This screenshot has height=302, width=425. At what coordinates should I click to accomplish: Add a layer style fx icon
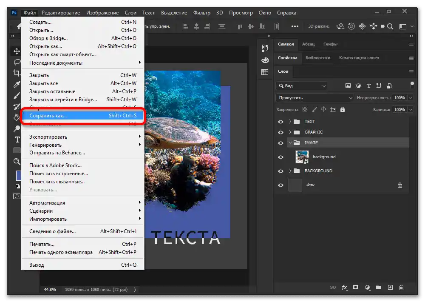pyautogui.click(x=344, y=288)
